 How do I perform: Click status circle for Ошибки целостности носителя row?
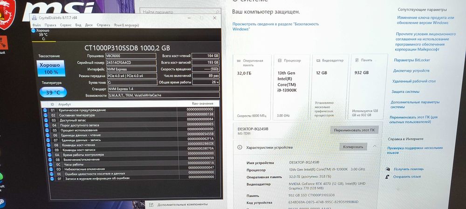coord(51,174)
